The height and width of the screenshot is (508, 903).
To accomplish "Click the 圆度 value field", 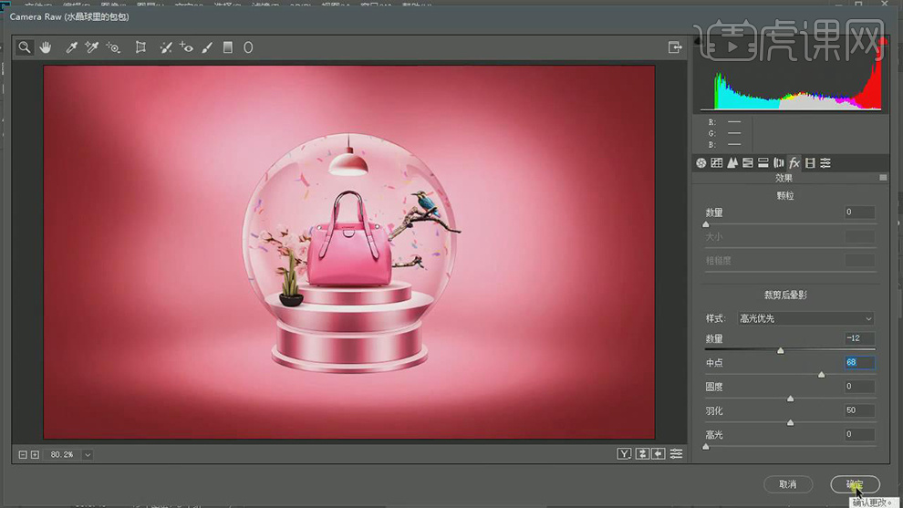I will click(x=859, y=387).
